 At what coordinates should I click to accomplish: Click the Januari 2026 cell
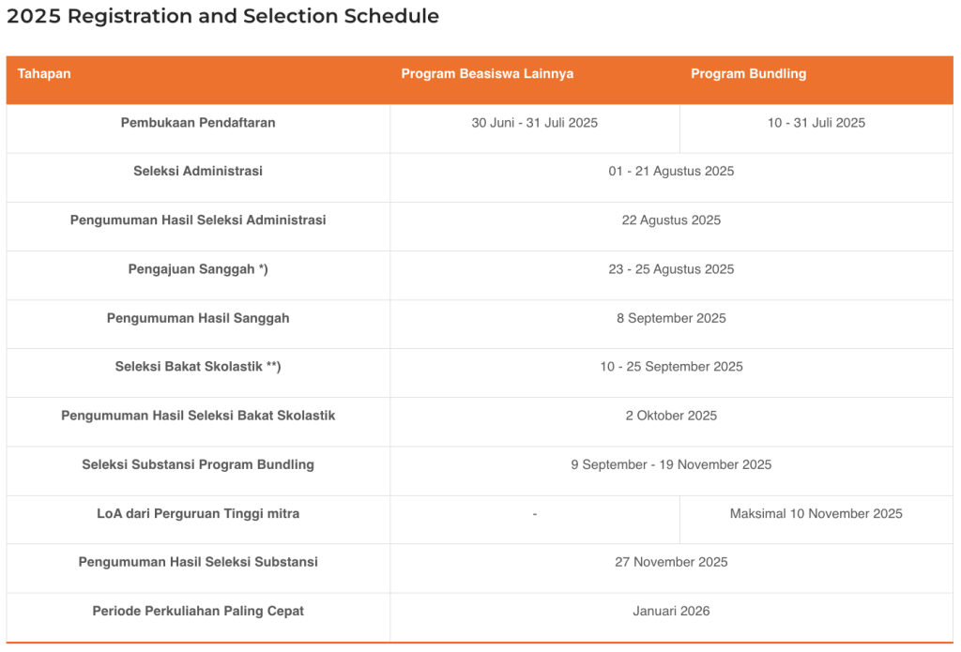pyautogui.click(x=671, y=611)
